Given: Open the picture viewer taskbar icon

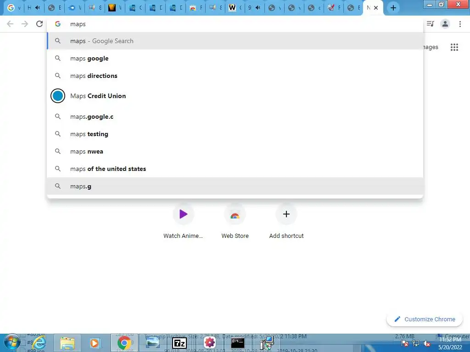Looking at the screenshot, I should [x=152, y=343].
